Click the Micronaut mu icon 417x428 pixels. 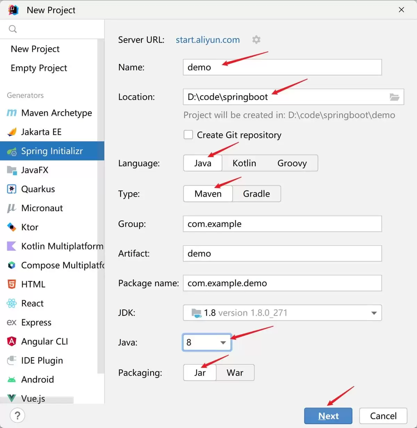[x=11, y=208]
